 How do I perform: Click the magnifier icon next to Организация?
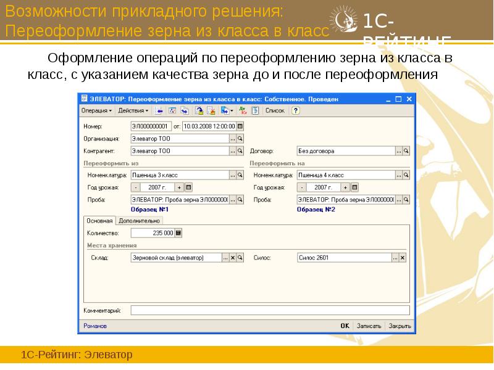tap(239, 138)
